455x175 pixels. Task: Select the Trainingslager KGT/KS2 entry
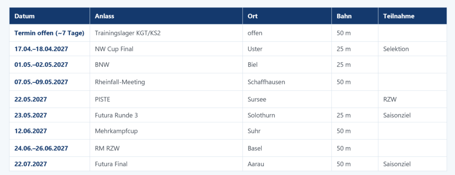click(x=128, y=33)
